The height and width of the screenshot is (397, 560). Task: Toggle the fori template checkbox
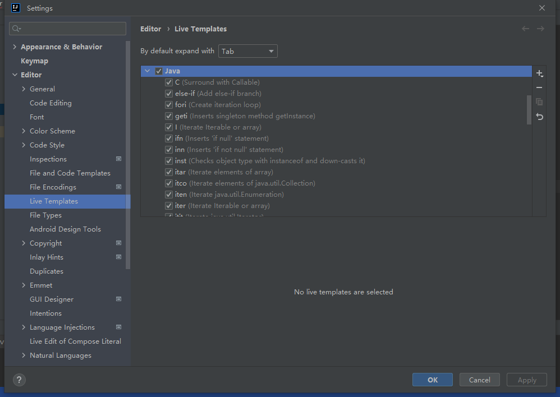169,105
